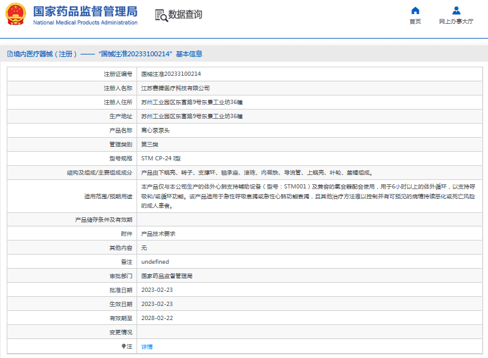The image size is (488, 358).
Task: Click the 注册人名称 row label
Action: [118, 88]
